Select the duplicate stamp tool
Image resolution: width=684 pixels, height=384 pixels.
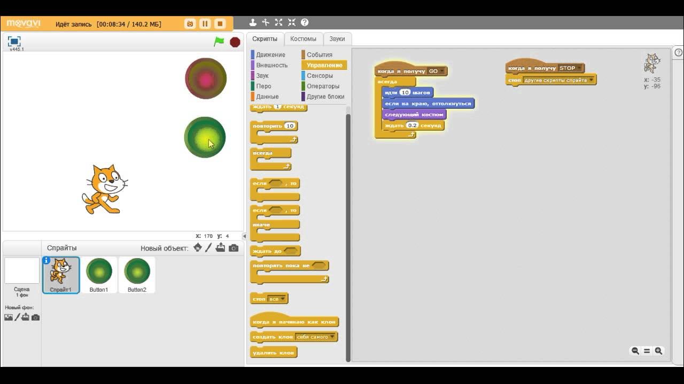click(253, 22)
